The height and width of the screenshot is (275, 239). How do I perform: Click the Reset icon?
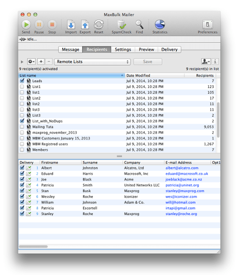point(99,24)
